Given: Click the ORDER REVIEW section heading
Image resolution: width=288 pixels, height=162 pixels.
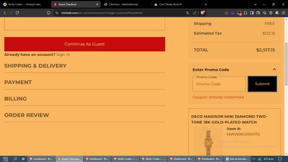Looking at the screenshot, I should pos(27,115).
